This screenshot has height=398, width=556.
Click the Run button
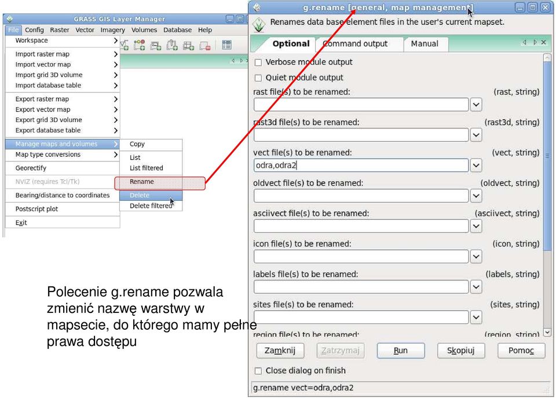point(401,351)
